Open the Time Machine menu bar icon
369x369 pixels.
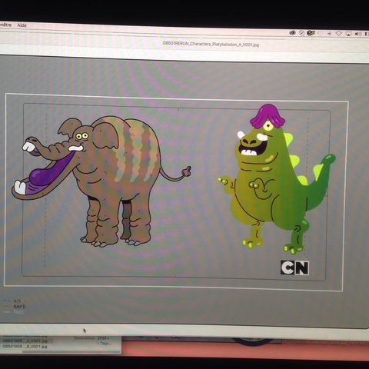[321, 33]
